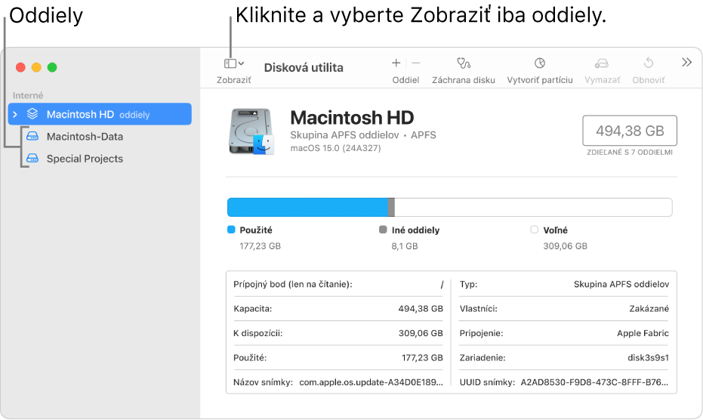Viewport: 703px width, 420px height.
Task: Add a volume with the plus icon
Action: [396, 63]
